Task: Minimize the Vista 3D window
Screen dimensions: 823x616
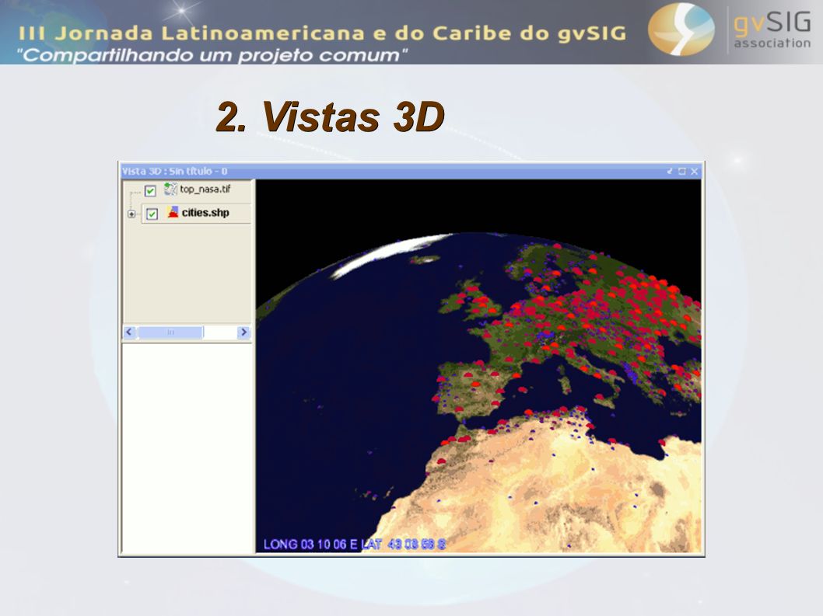Action: [670, 172]
